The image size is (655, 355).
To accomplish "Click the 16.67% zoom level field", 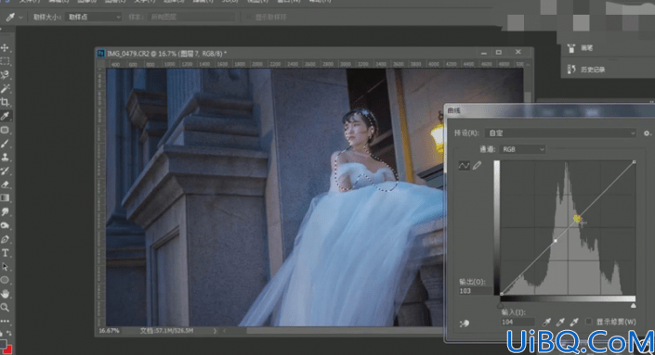I will [x=109, y=331].
